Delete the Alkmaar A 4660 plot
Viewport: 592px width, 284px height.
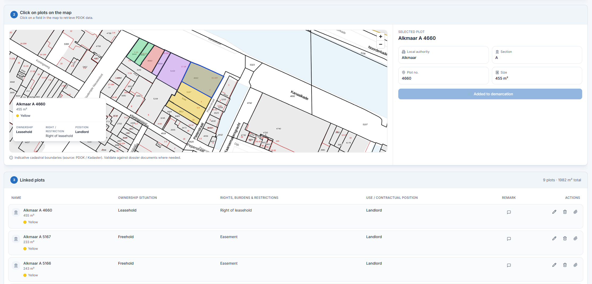point(565,212)
